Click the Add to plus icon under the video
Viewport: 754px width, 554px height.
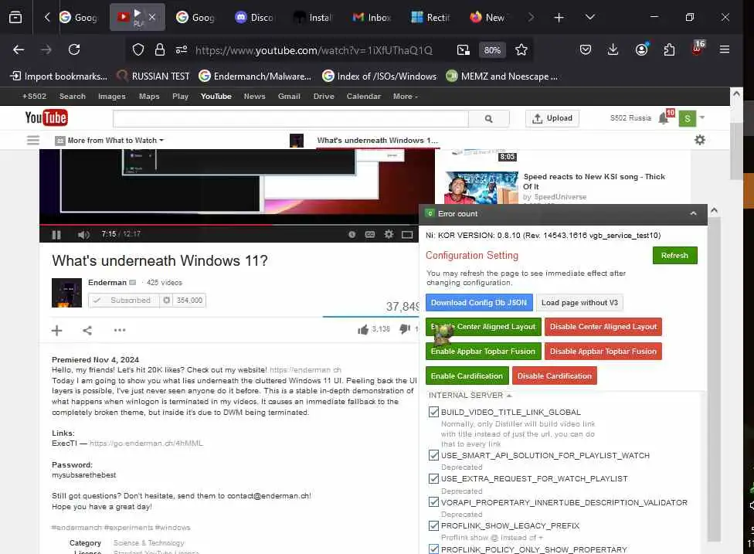point(56,331)
